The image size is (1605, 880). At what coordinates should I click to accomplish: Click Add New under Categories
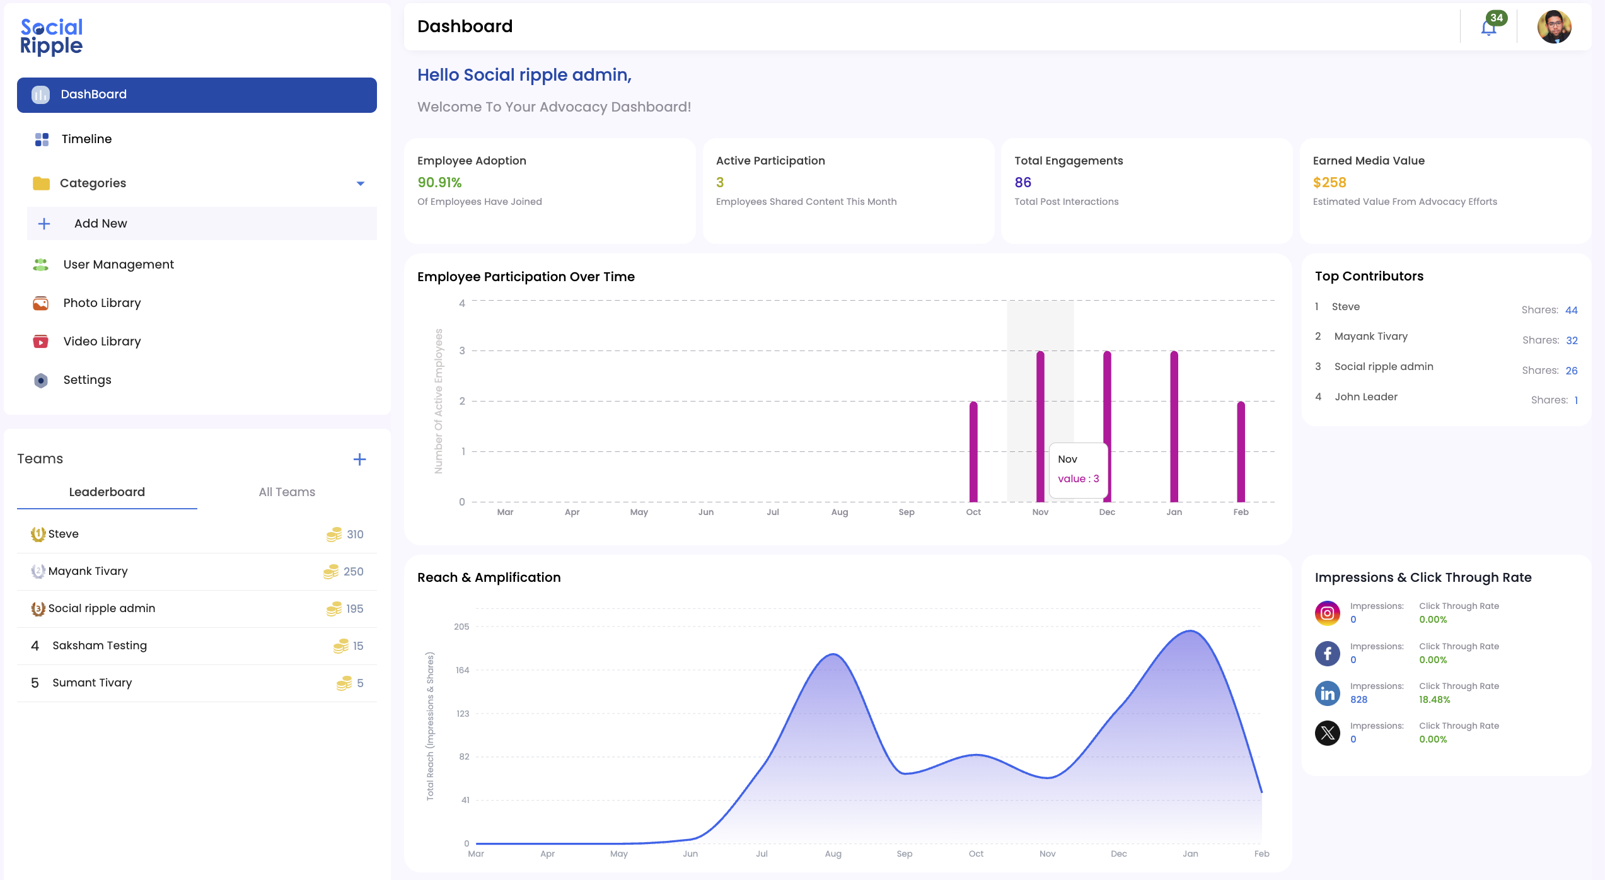(x=100, y=223)
